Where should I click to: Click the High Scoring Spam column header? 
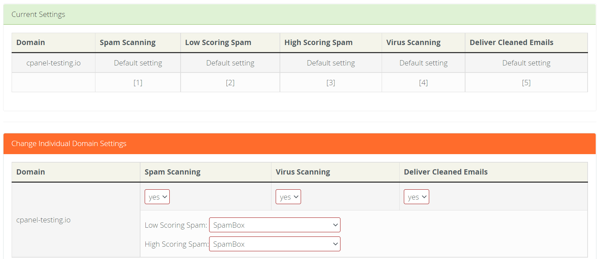pos(318,43)
